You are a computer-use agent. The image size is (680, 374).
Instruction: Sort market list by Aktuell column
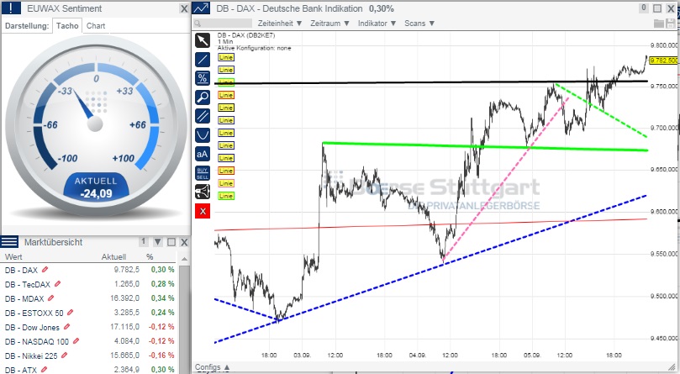(x=113, y=257)
